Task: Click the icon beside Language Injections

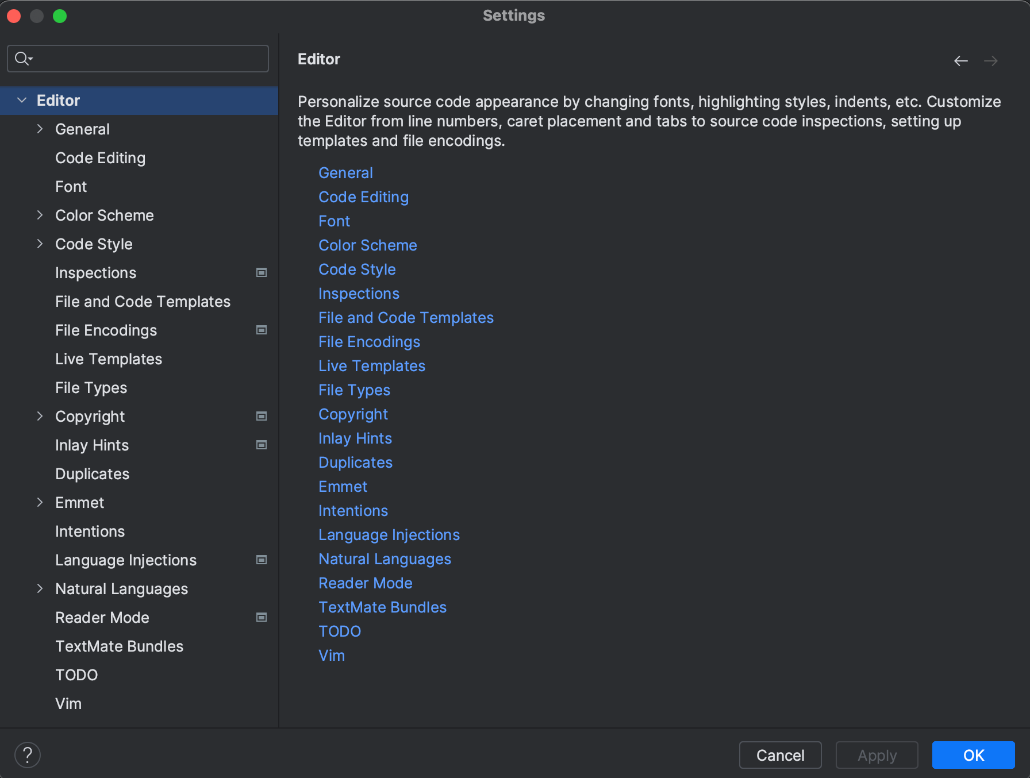Action: [x=262, y=560]
